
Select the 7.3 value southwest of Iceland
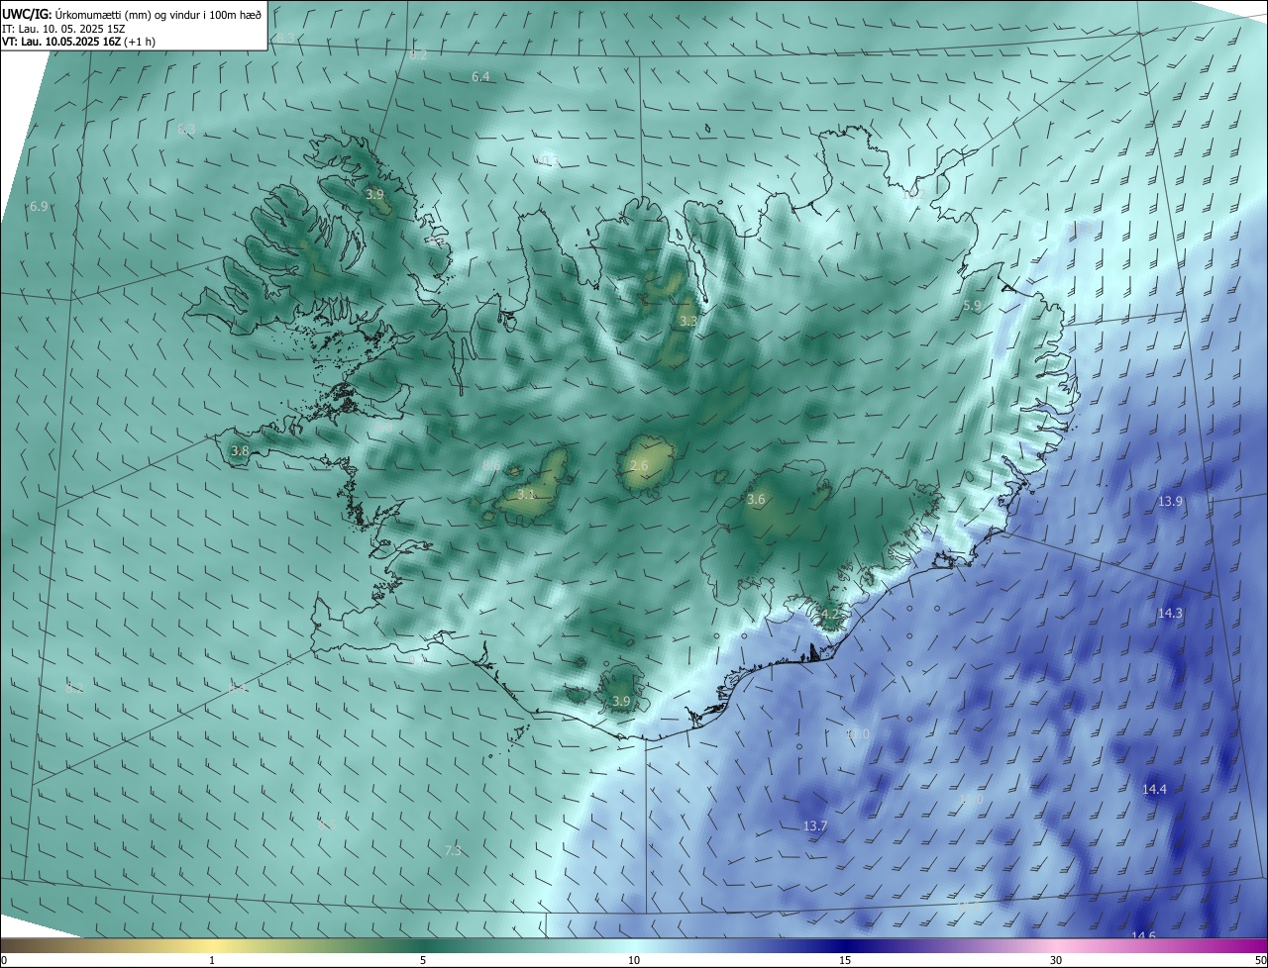(453, 850)
